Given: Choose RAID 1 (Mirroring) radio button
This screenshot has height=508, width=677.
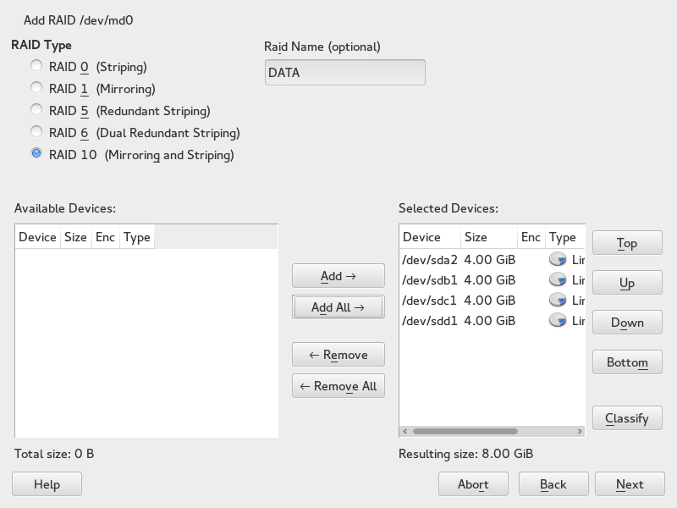Looking at the screenshot, I should pyautogui.click(x=36, y=88).
